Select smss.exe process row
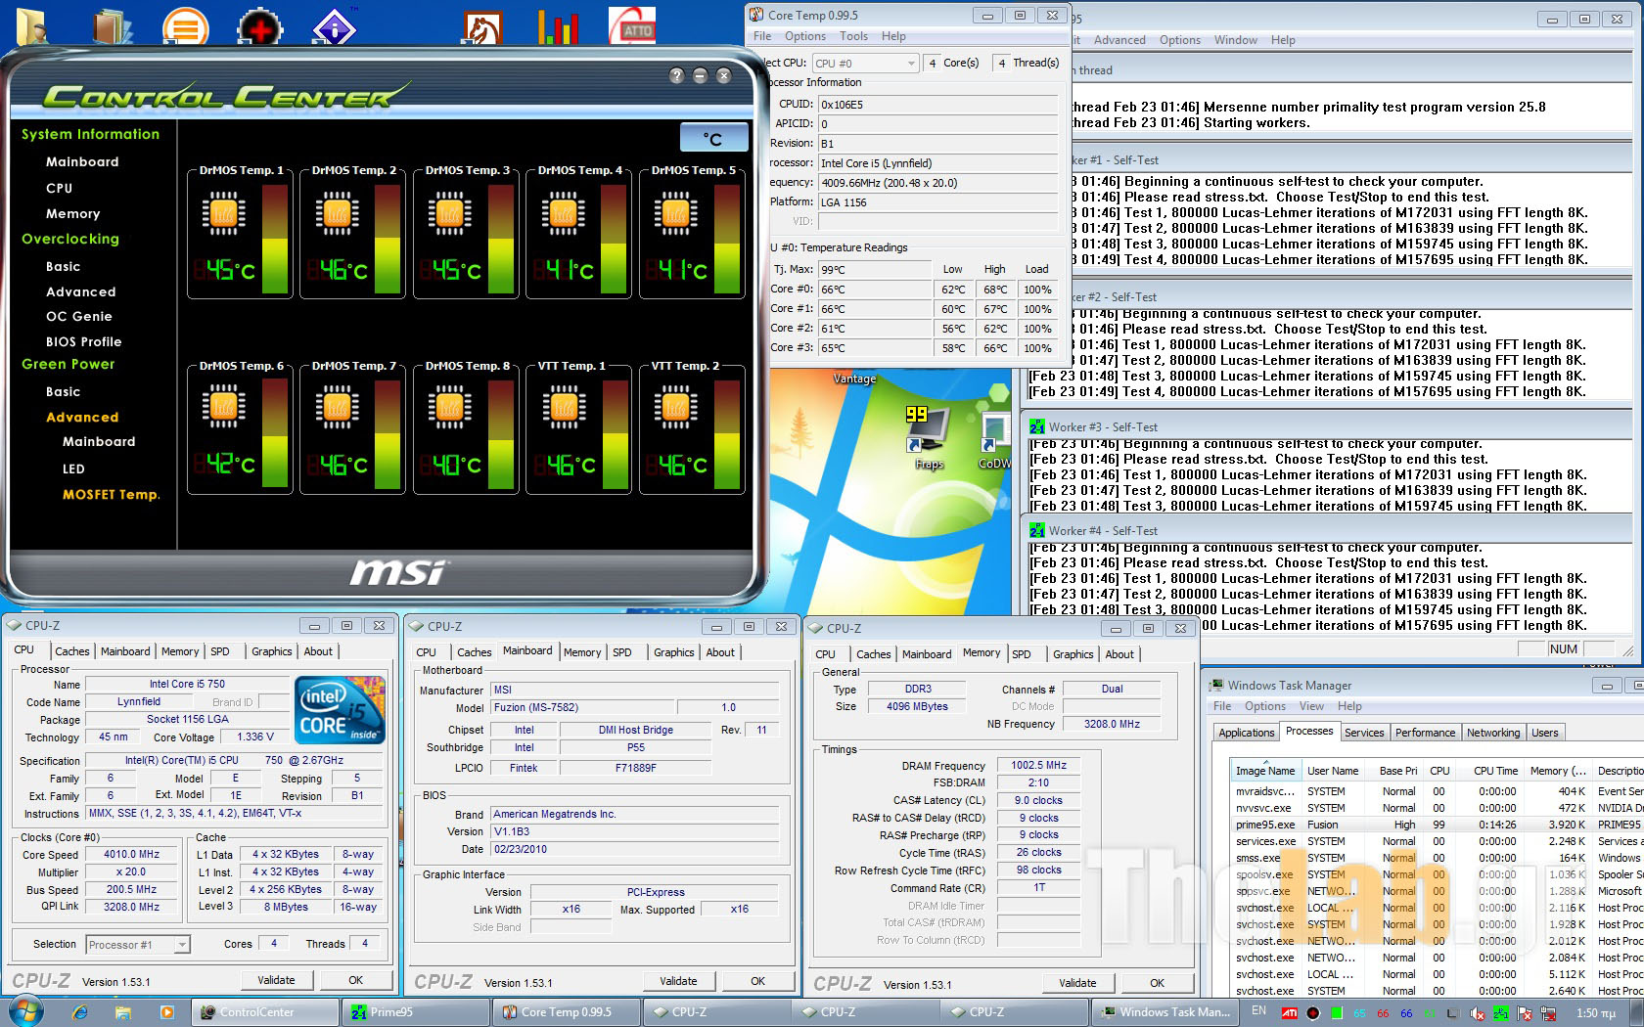 (1437, 858)
